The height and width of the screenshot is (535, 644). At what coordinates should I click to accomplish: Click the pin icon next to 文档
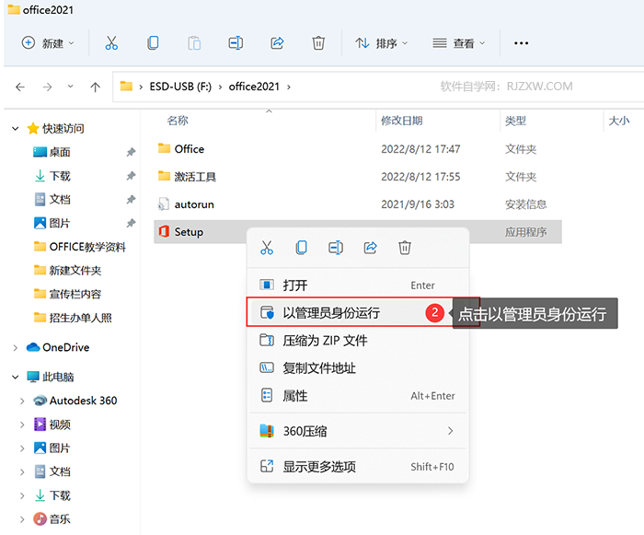click(x=131, y=200)
